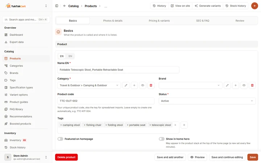Screen dimensions: 261x163
Task: Open the Brand dropdown
Action: (190, 85)
